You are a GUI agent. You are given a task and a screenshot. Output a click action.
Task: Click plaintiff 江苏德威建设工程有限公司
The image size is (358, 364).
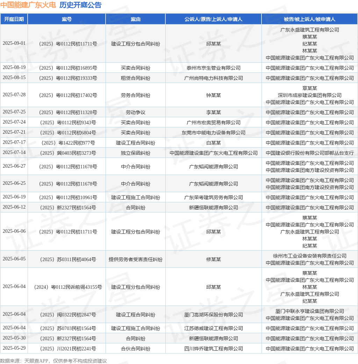(x=213, y=328)
